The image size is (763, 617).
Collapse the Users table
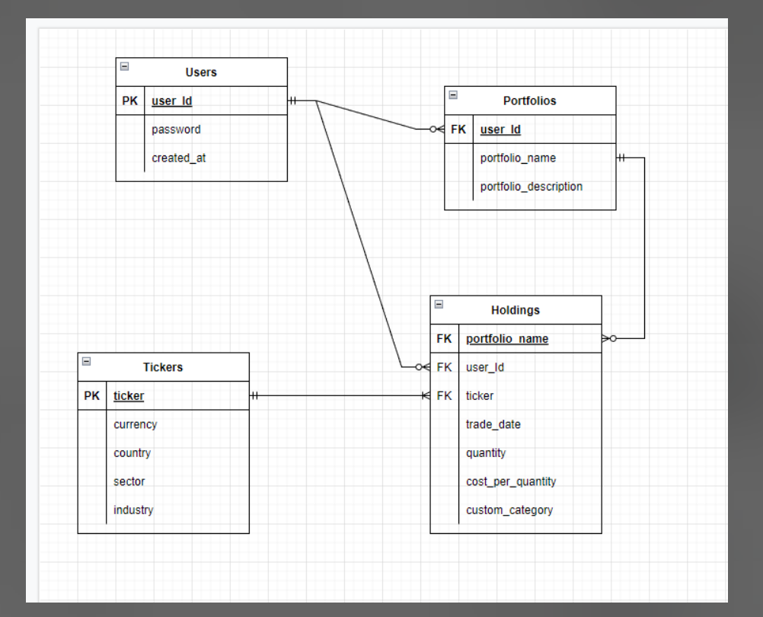tap(125, 66)
